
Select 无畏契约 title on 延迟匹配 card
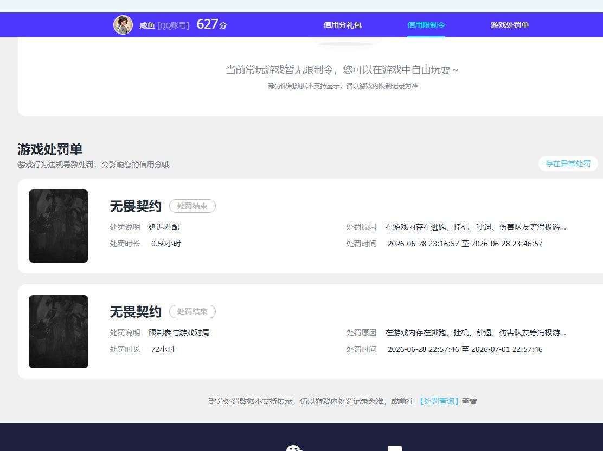[x=136, y=206]
